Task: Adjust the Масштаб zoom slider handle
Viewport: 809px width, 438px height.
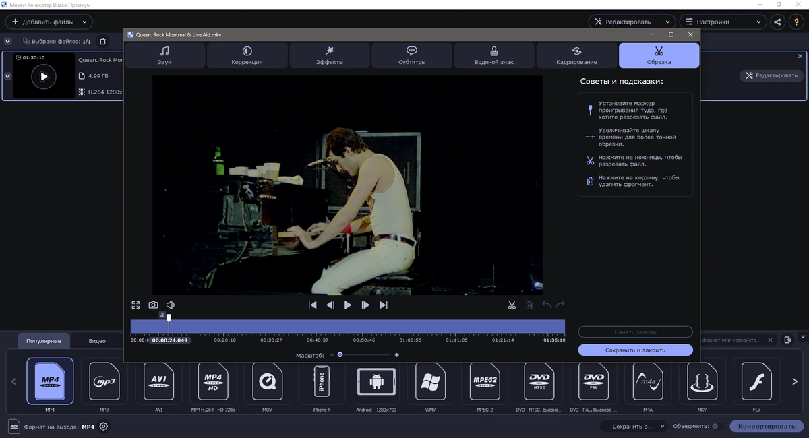Action: point(340,354)
